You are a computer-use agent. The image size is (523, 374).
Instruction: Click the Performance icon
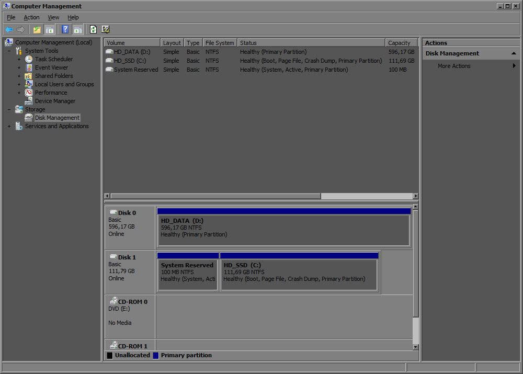pyautogui.click(x=29, y=93)
